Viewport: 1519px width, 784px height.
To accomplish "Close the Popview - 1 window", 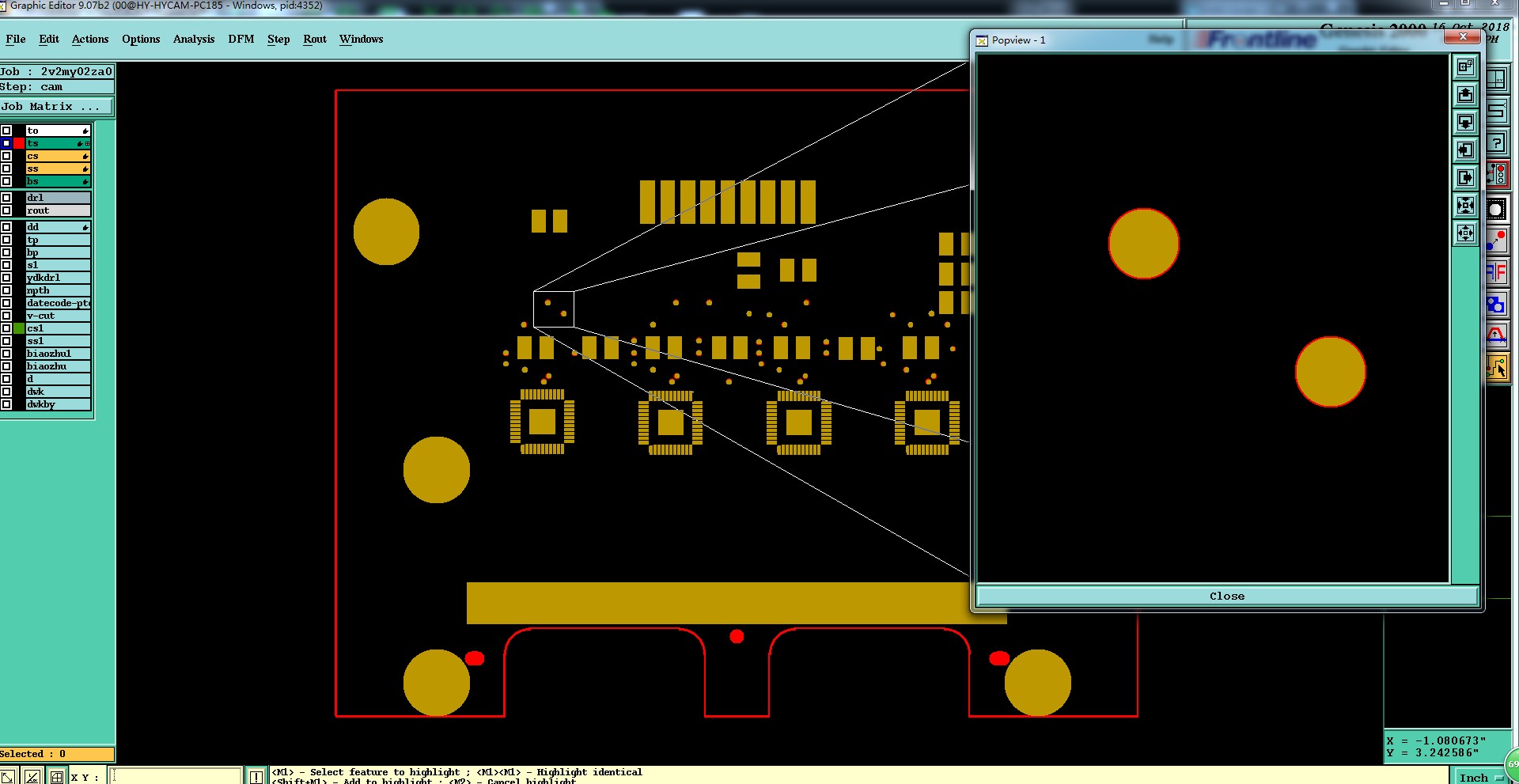I will [x=1463, y=37].
